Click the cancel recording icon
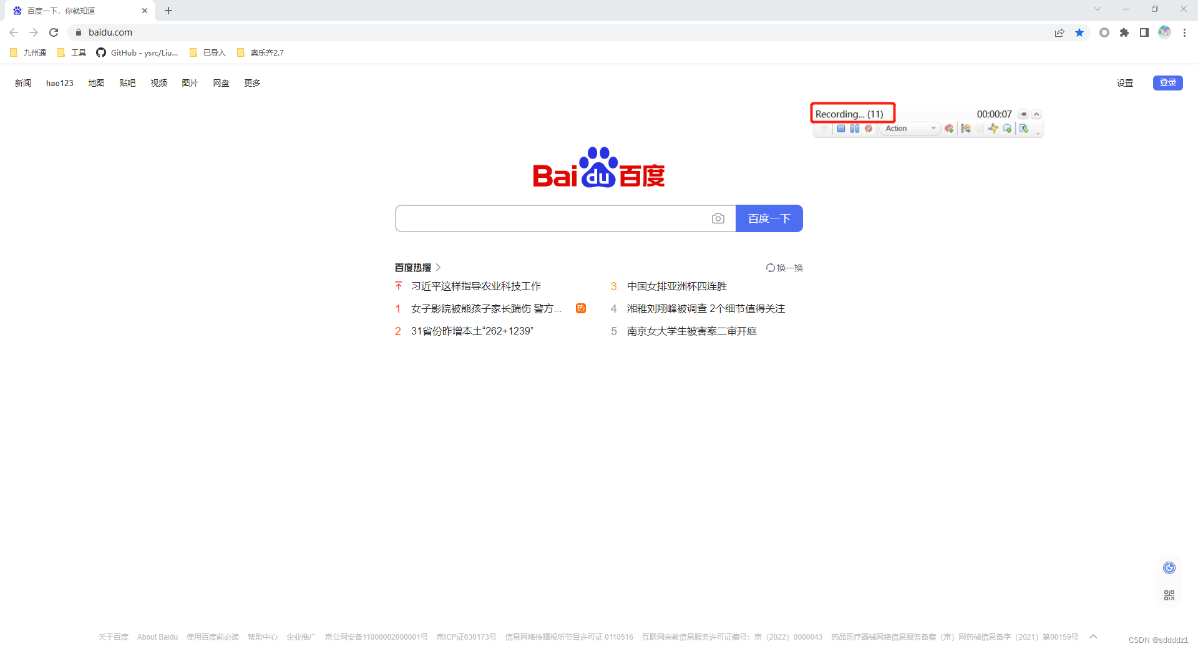The width and height of the screenshot is (1198, 649). click(868, 129)
